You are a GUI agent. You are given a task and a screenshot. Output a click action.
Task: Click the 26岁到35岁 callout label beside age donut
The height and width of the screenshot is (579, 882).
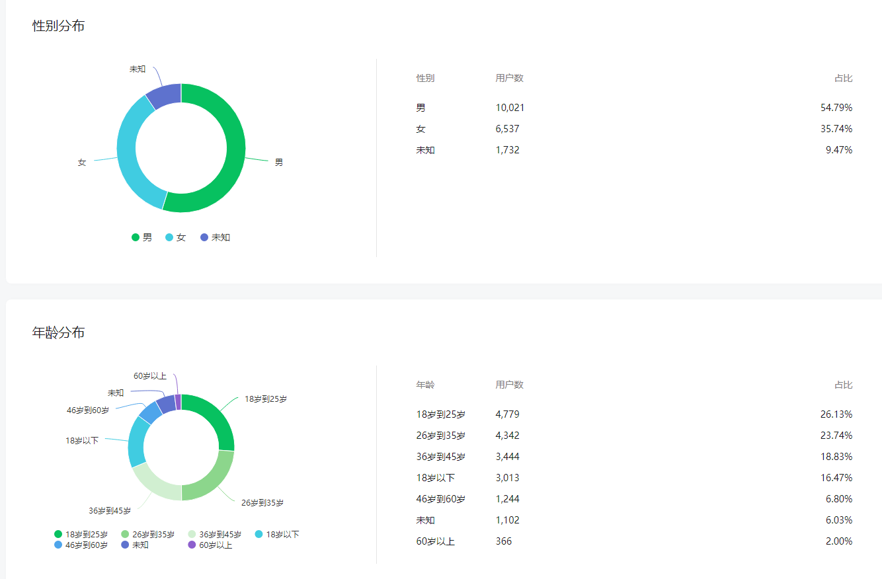tap(262, 503)
